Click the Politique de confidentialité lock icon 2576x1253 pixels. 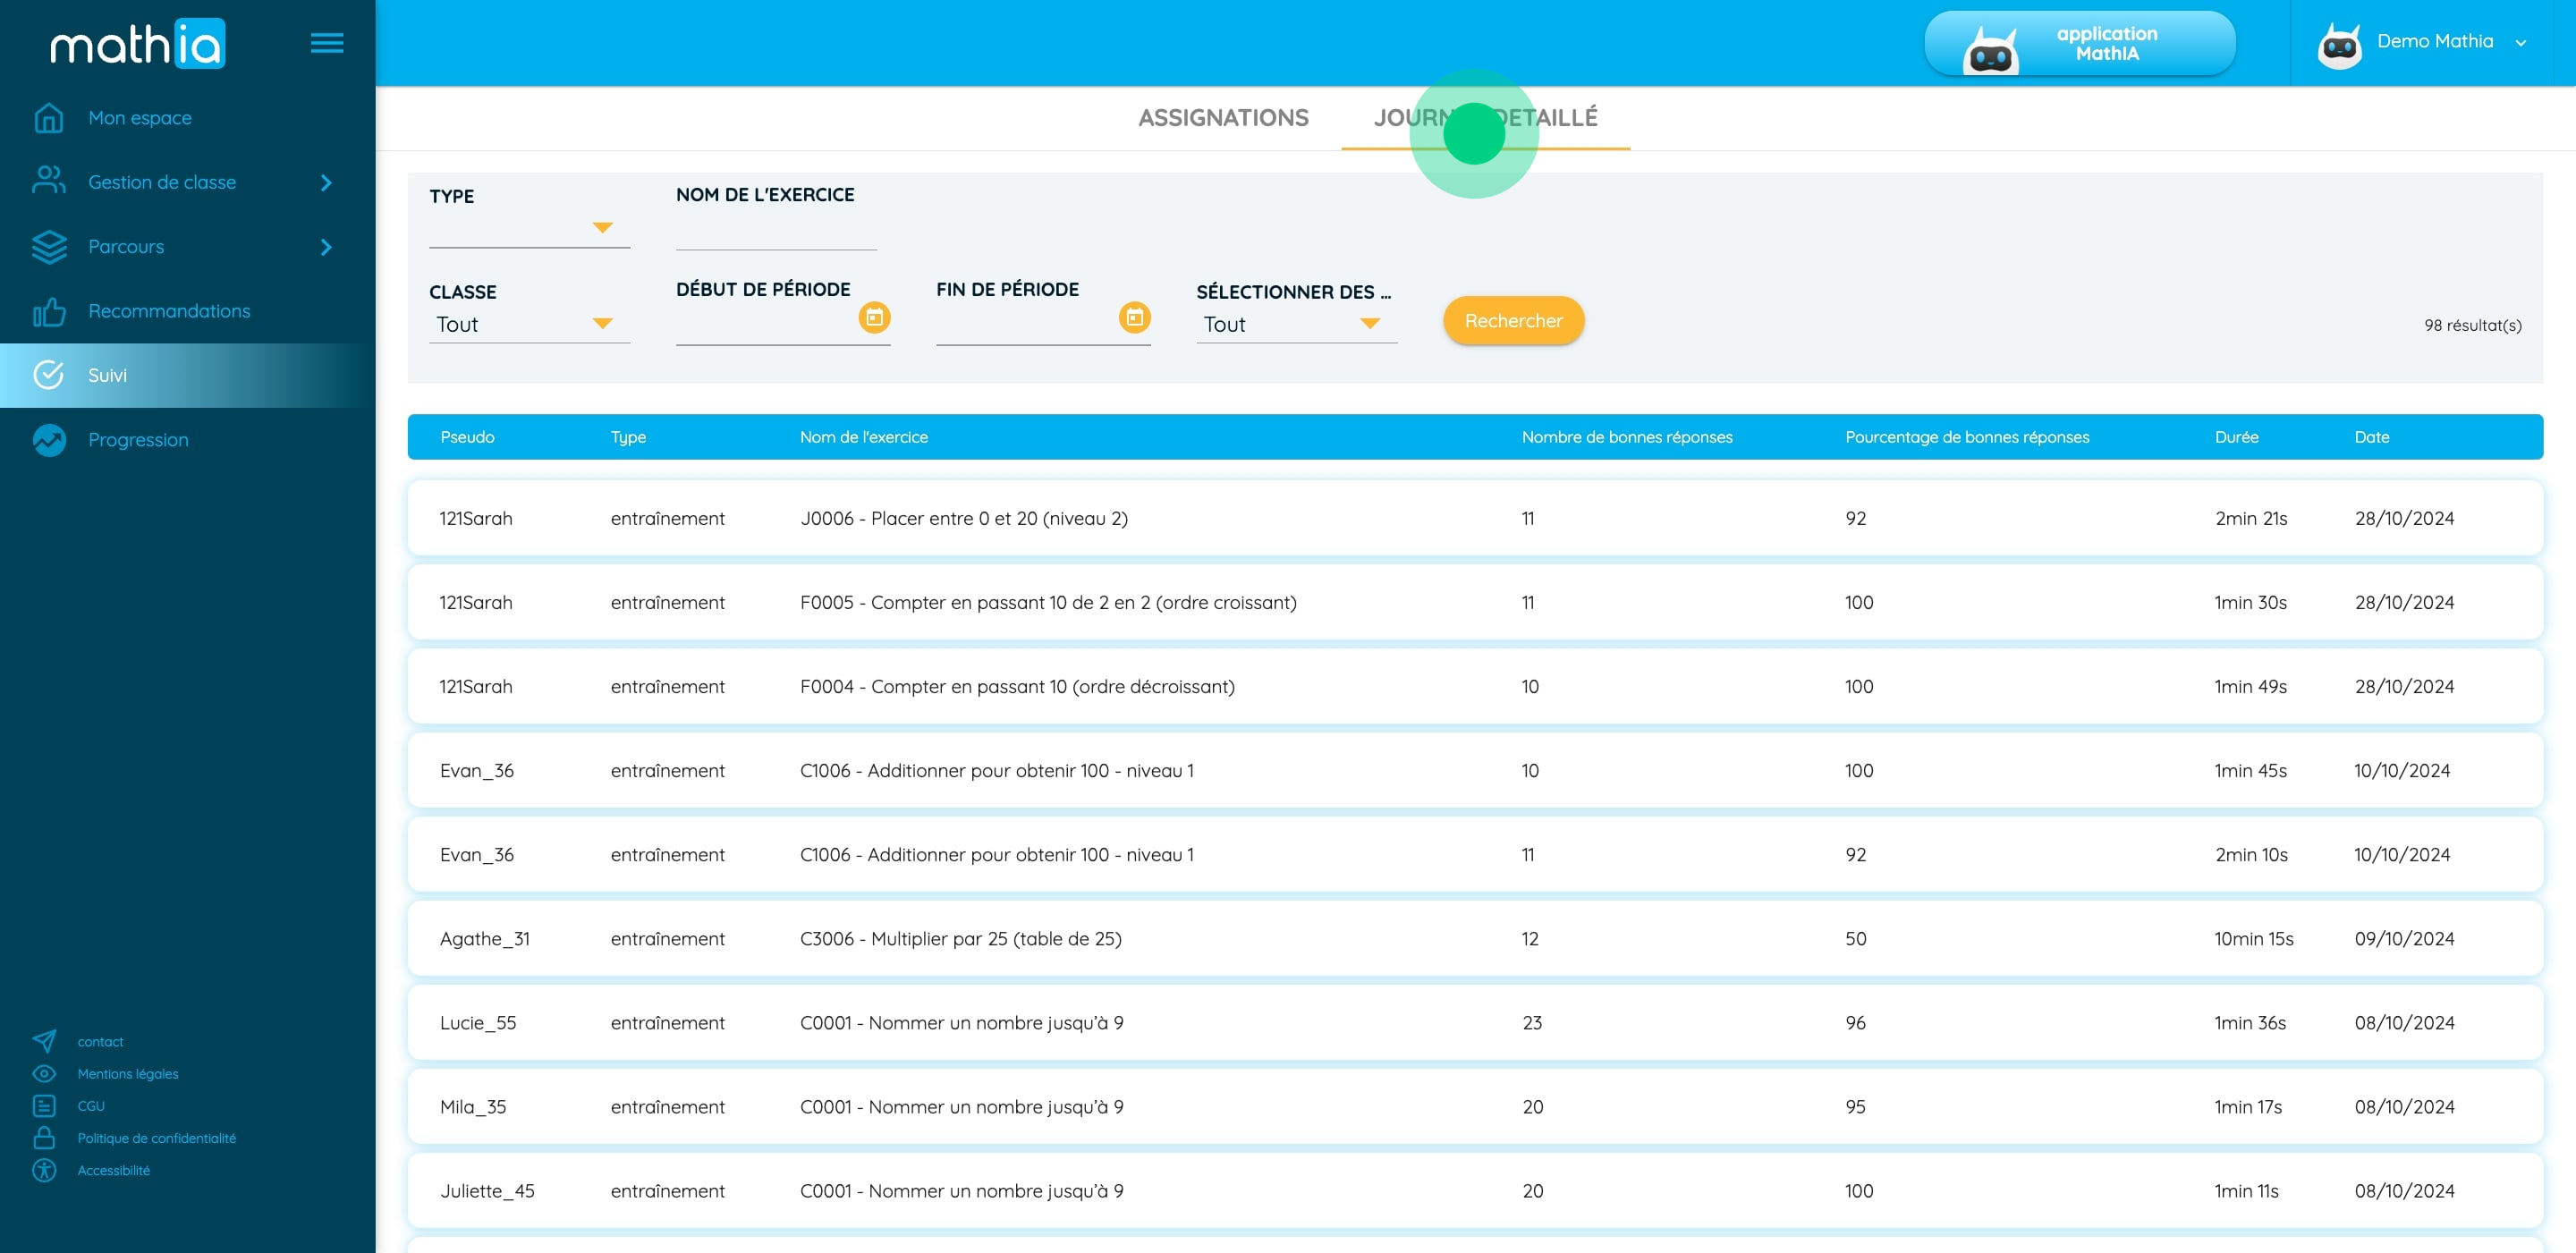[44, 1138]
